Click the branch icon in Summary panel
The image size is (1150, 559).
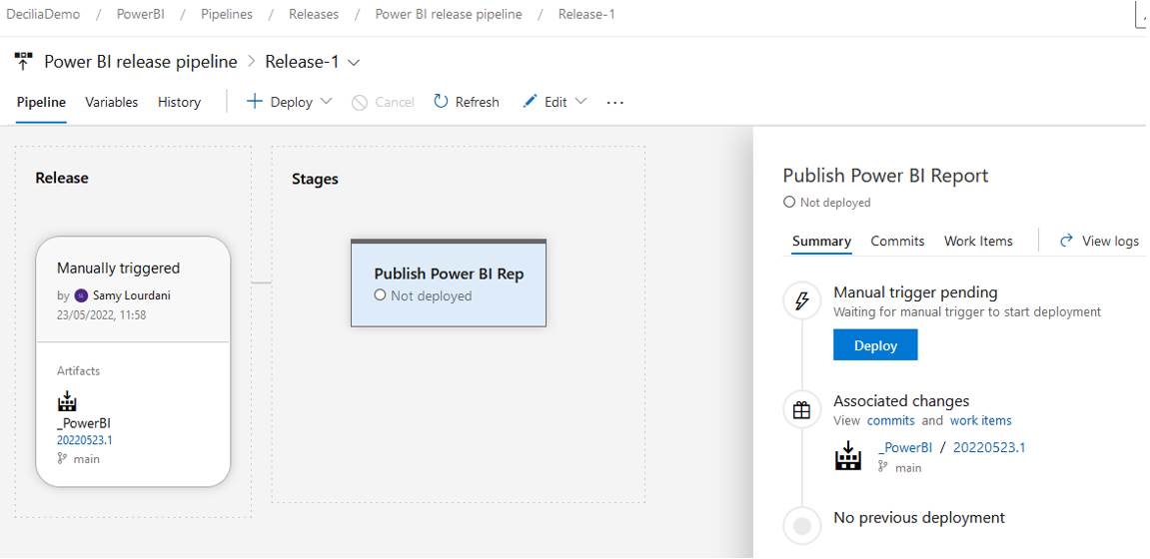(883, 467)
